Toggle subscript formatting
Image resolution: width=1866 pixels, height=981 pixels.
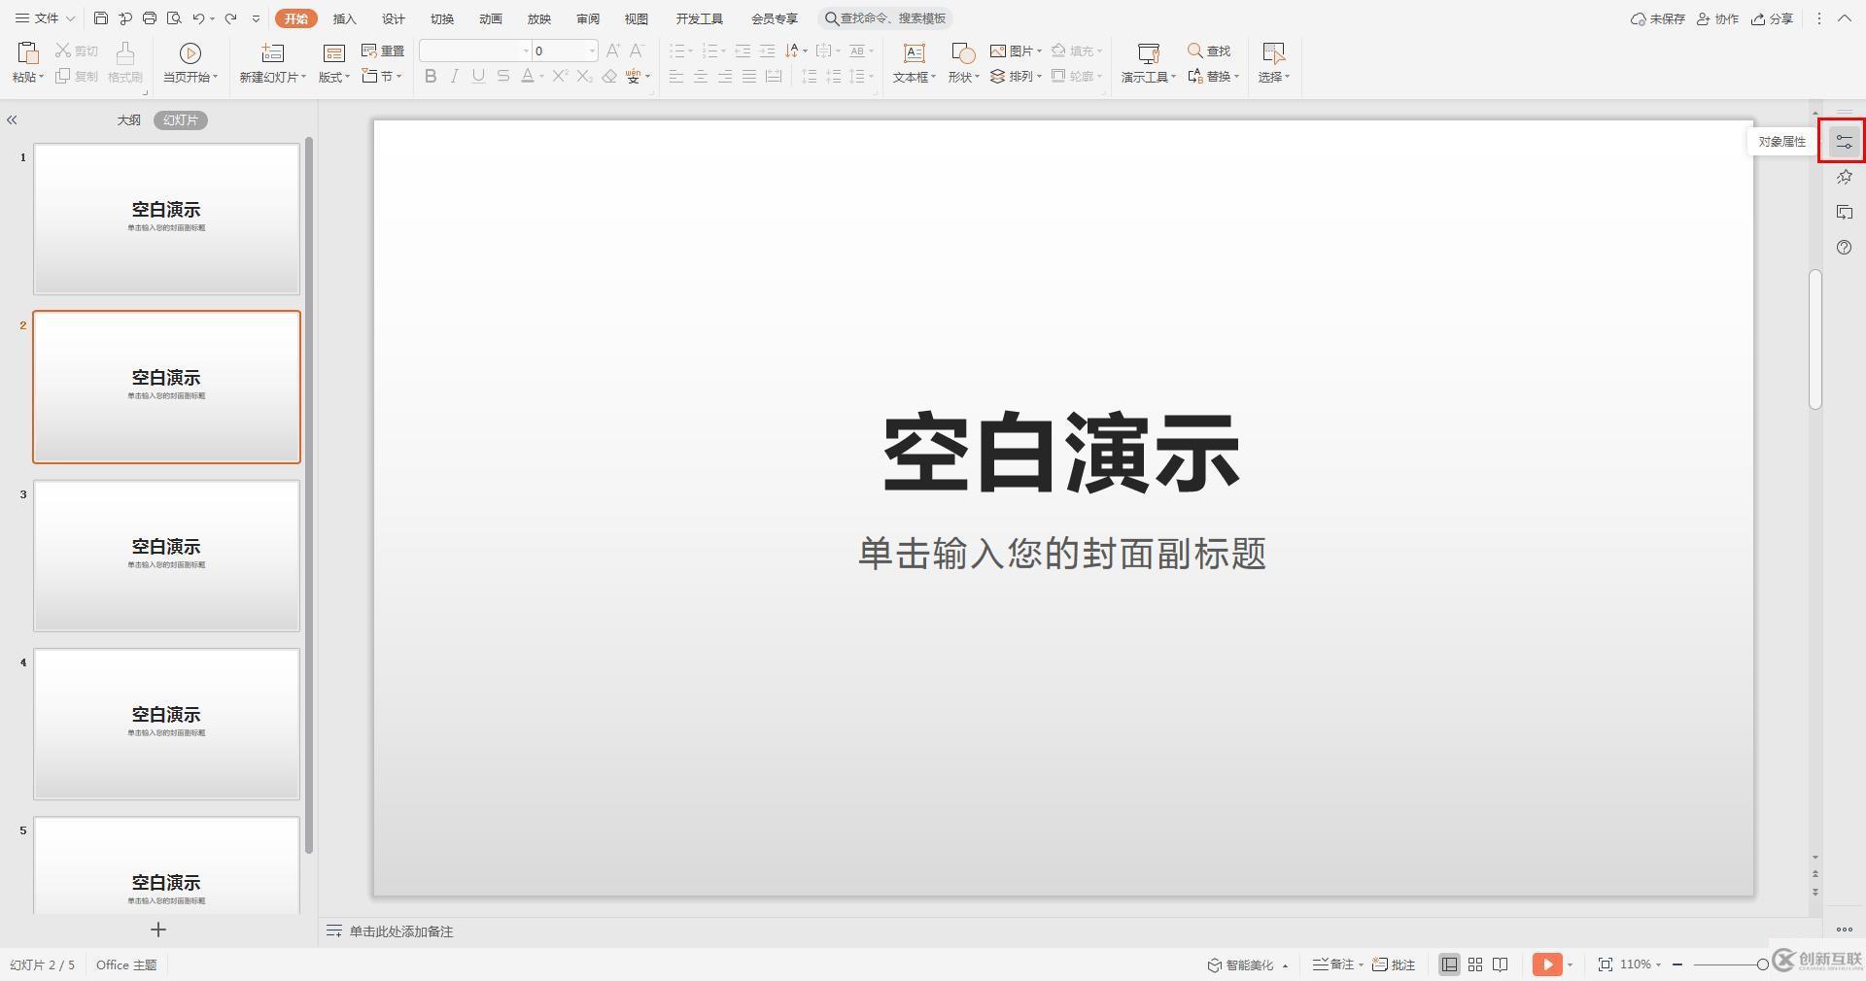pos(584,76)
